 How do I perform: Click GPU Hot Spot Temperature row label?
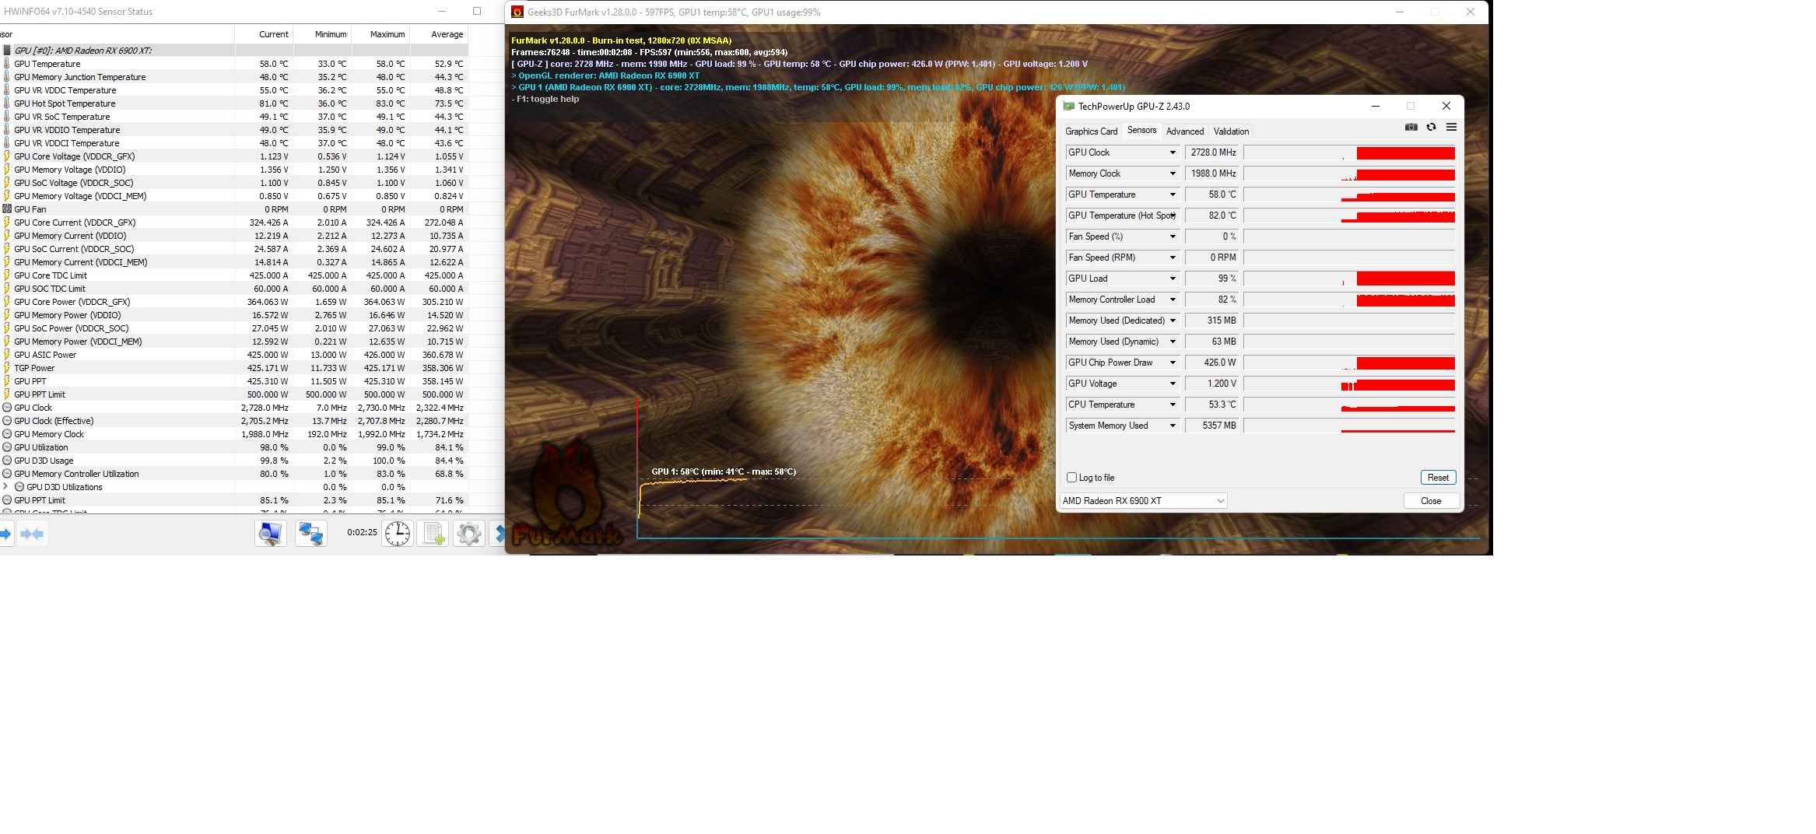pos(65,103)
